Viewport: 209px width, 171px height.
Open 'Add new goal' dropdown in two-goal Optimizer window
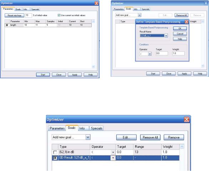[88, 137]
